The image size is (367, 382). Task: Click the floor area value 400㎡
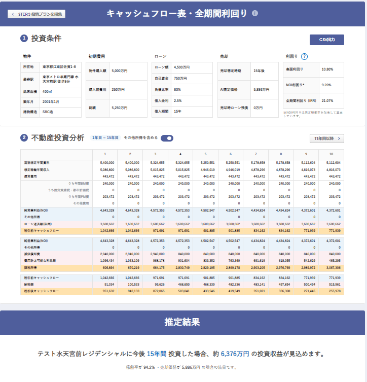coord(47,92)
